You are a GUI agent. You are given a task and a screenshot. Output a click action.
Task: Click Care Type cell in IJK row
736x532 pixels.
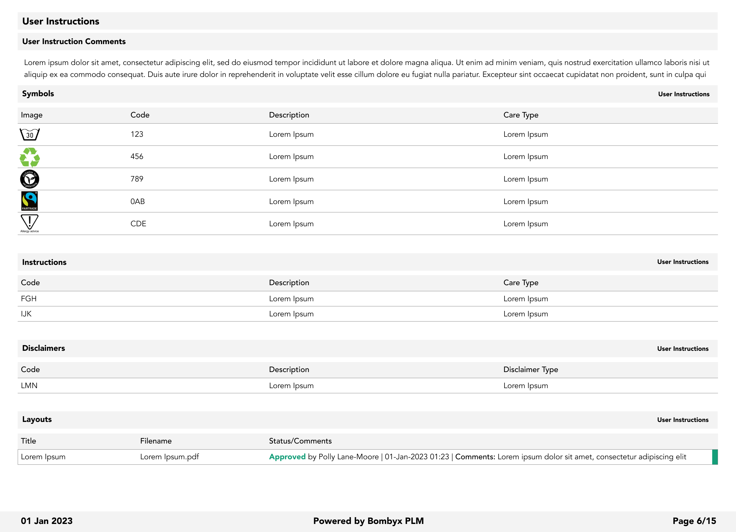tap(526, 314)
